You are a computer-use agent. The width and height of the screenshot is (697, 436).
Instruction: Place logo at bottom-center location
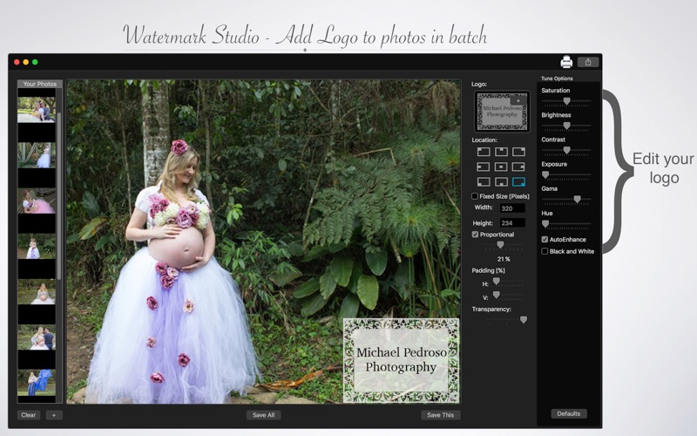(501, 181)
